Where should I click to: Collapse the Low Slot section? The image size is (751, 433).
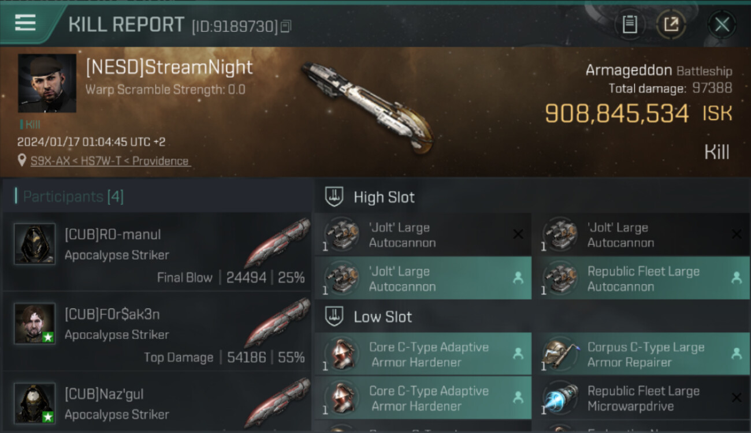click(334, 316)
